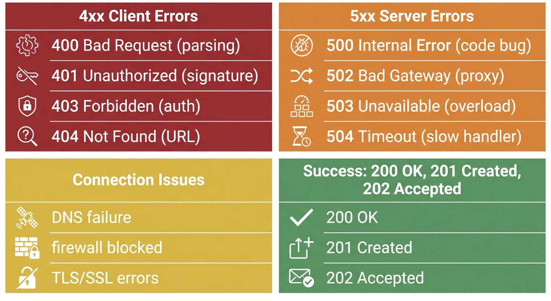
Task: Click the Connection Issues panel title
Action: [x=139, y=180]
